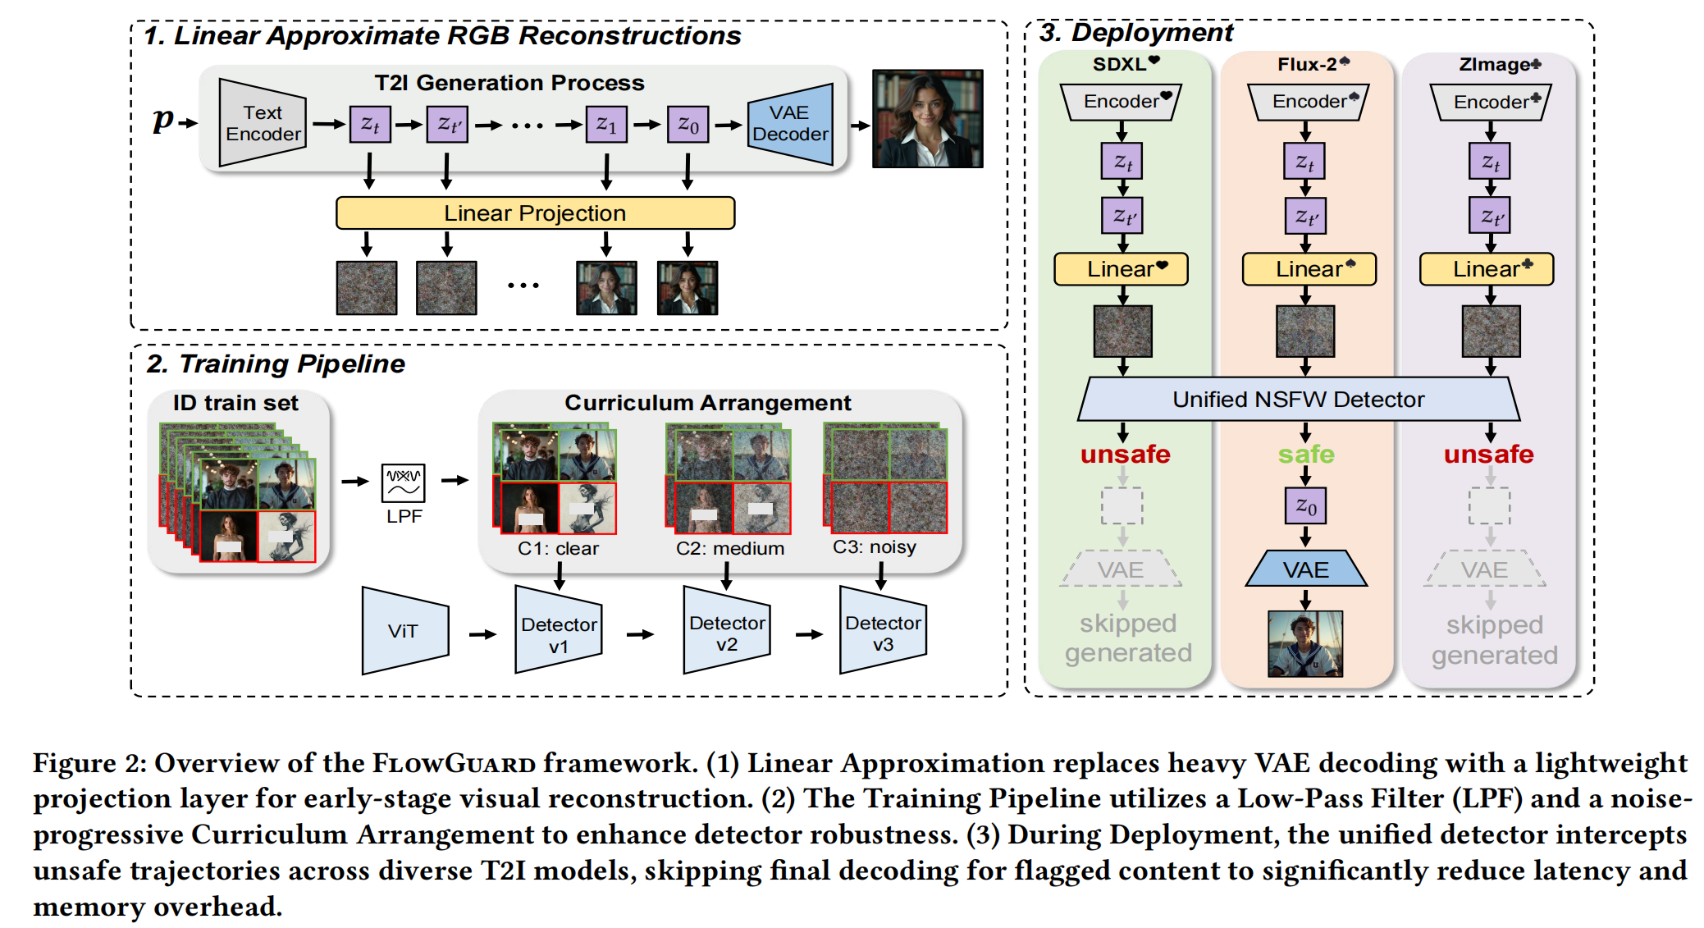The image size is (1704, 928).
Task: Click the green "safe" label
Action: [1306, 455]
